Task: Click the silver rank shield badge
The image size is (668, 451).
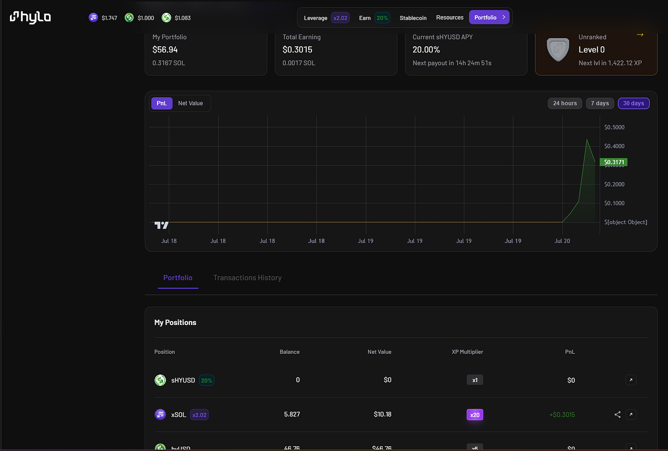Action: click(558, 49)
